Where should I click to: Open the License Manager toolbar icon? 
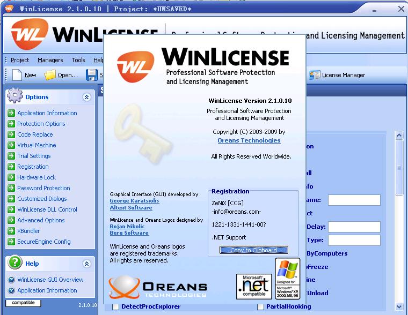[315, 75]
